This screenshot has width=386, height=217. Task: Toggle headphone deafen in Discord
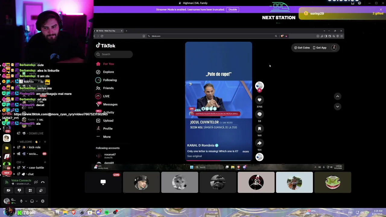[x=32, y=201]
